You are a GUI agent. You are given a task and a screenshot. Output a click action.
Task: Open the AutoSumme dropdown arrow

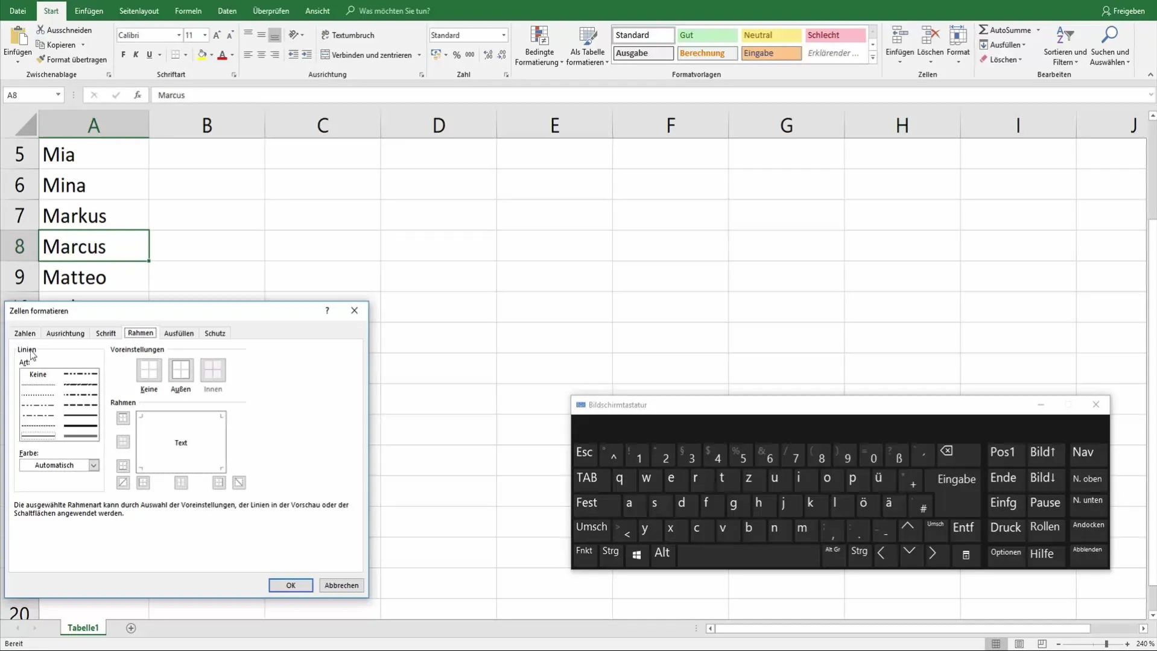click(x=1038, y=30)
